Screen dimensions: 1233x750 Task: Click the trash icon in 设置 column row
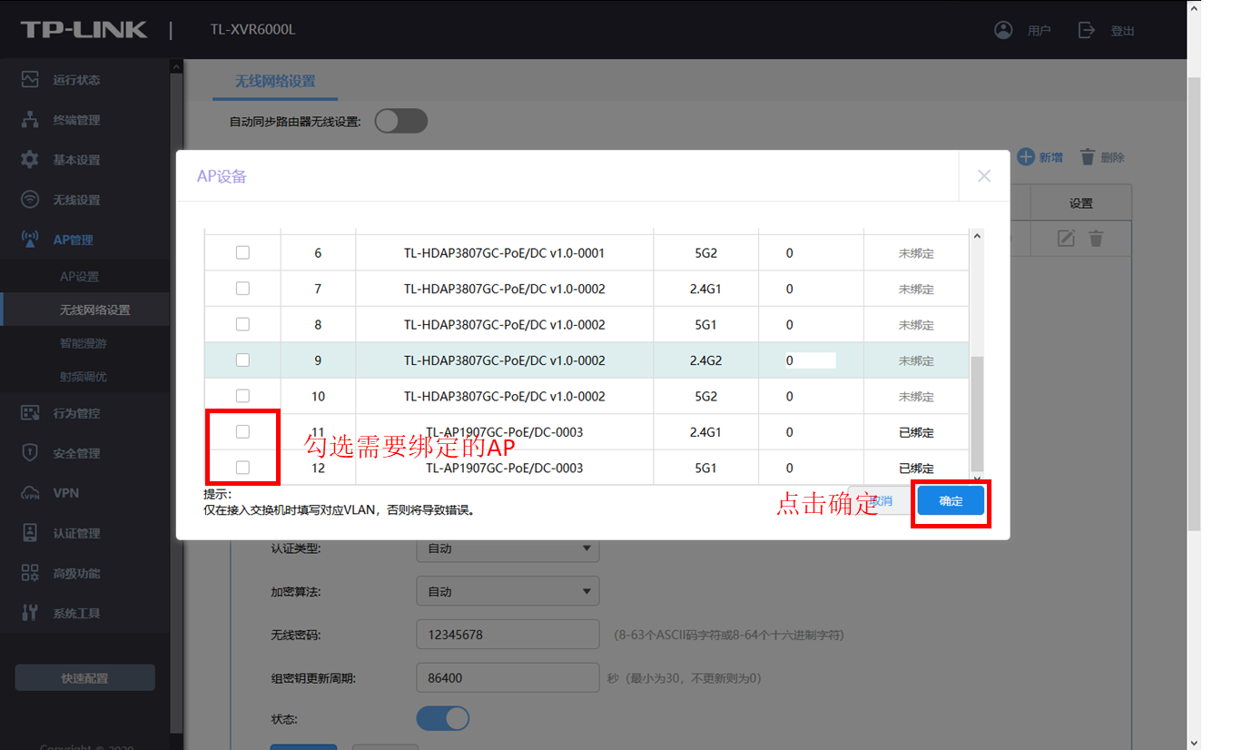click(1096, 238)
